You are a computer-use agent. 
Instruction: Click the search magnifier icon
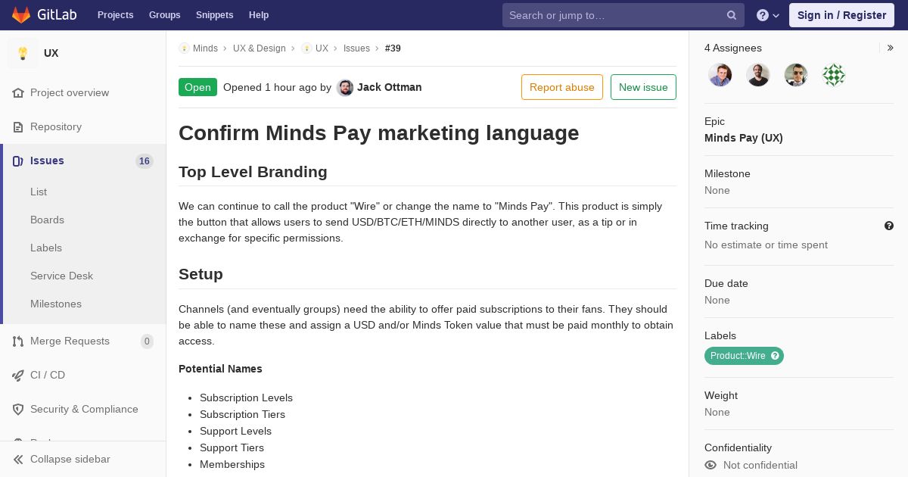point(732,15)
